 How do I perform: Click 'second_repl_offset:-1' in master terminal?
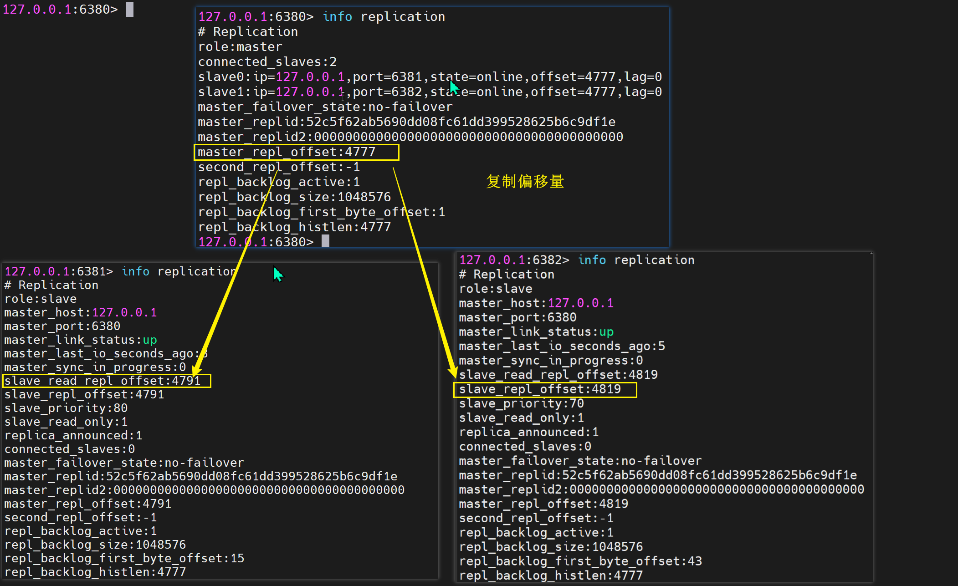tap(279, 167)
